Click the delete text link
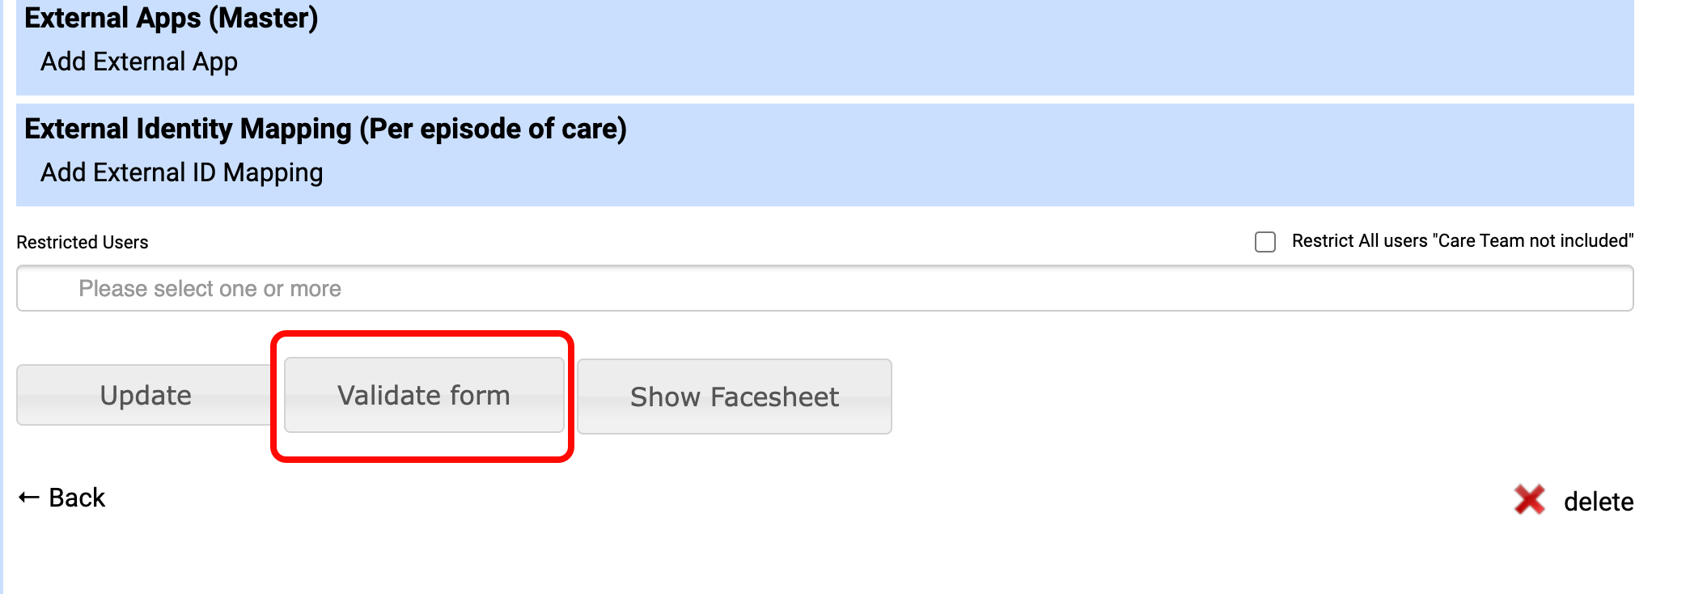1686x594 pixels. point(1598,502)
